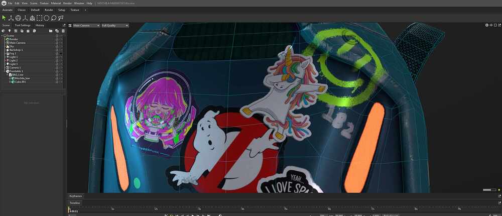Toggle visibility of Sky object

coord(61,46)
